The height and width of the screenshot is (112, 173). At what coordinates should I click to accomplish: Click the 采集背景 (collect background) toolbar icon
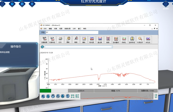tap(44, 39)
